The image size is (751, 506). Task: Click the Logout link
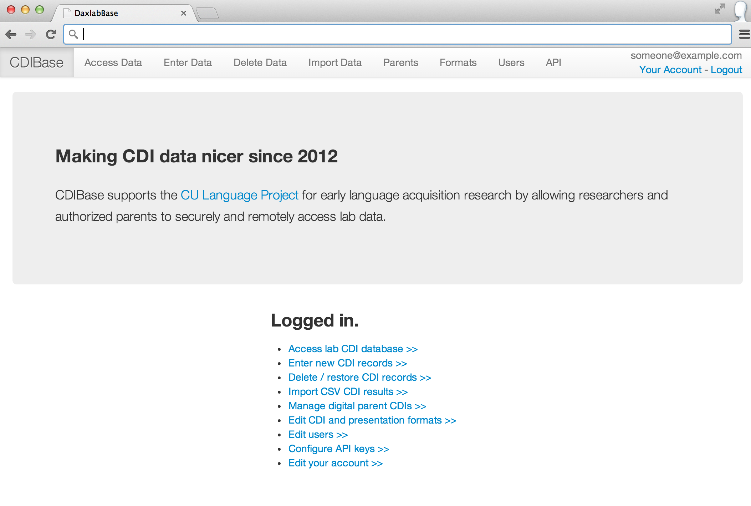point(726,70)
